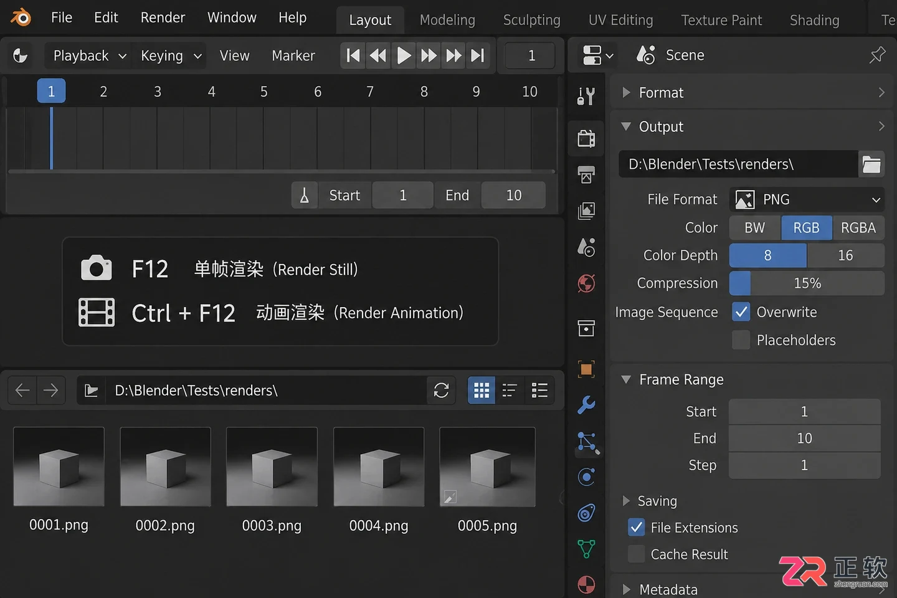Enable the Placeholders checkbox

tap(741, 340)
